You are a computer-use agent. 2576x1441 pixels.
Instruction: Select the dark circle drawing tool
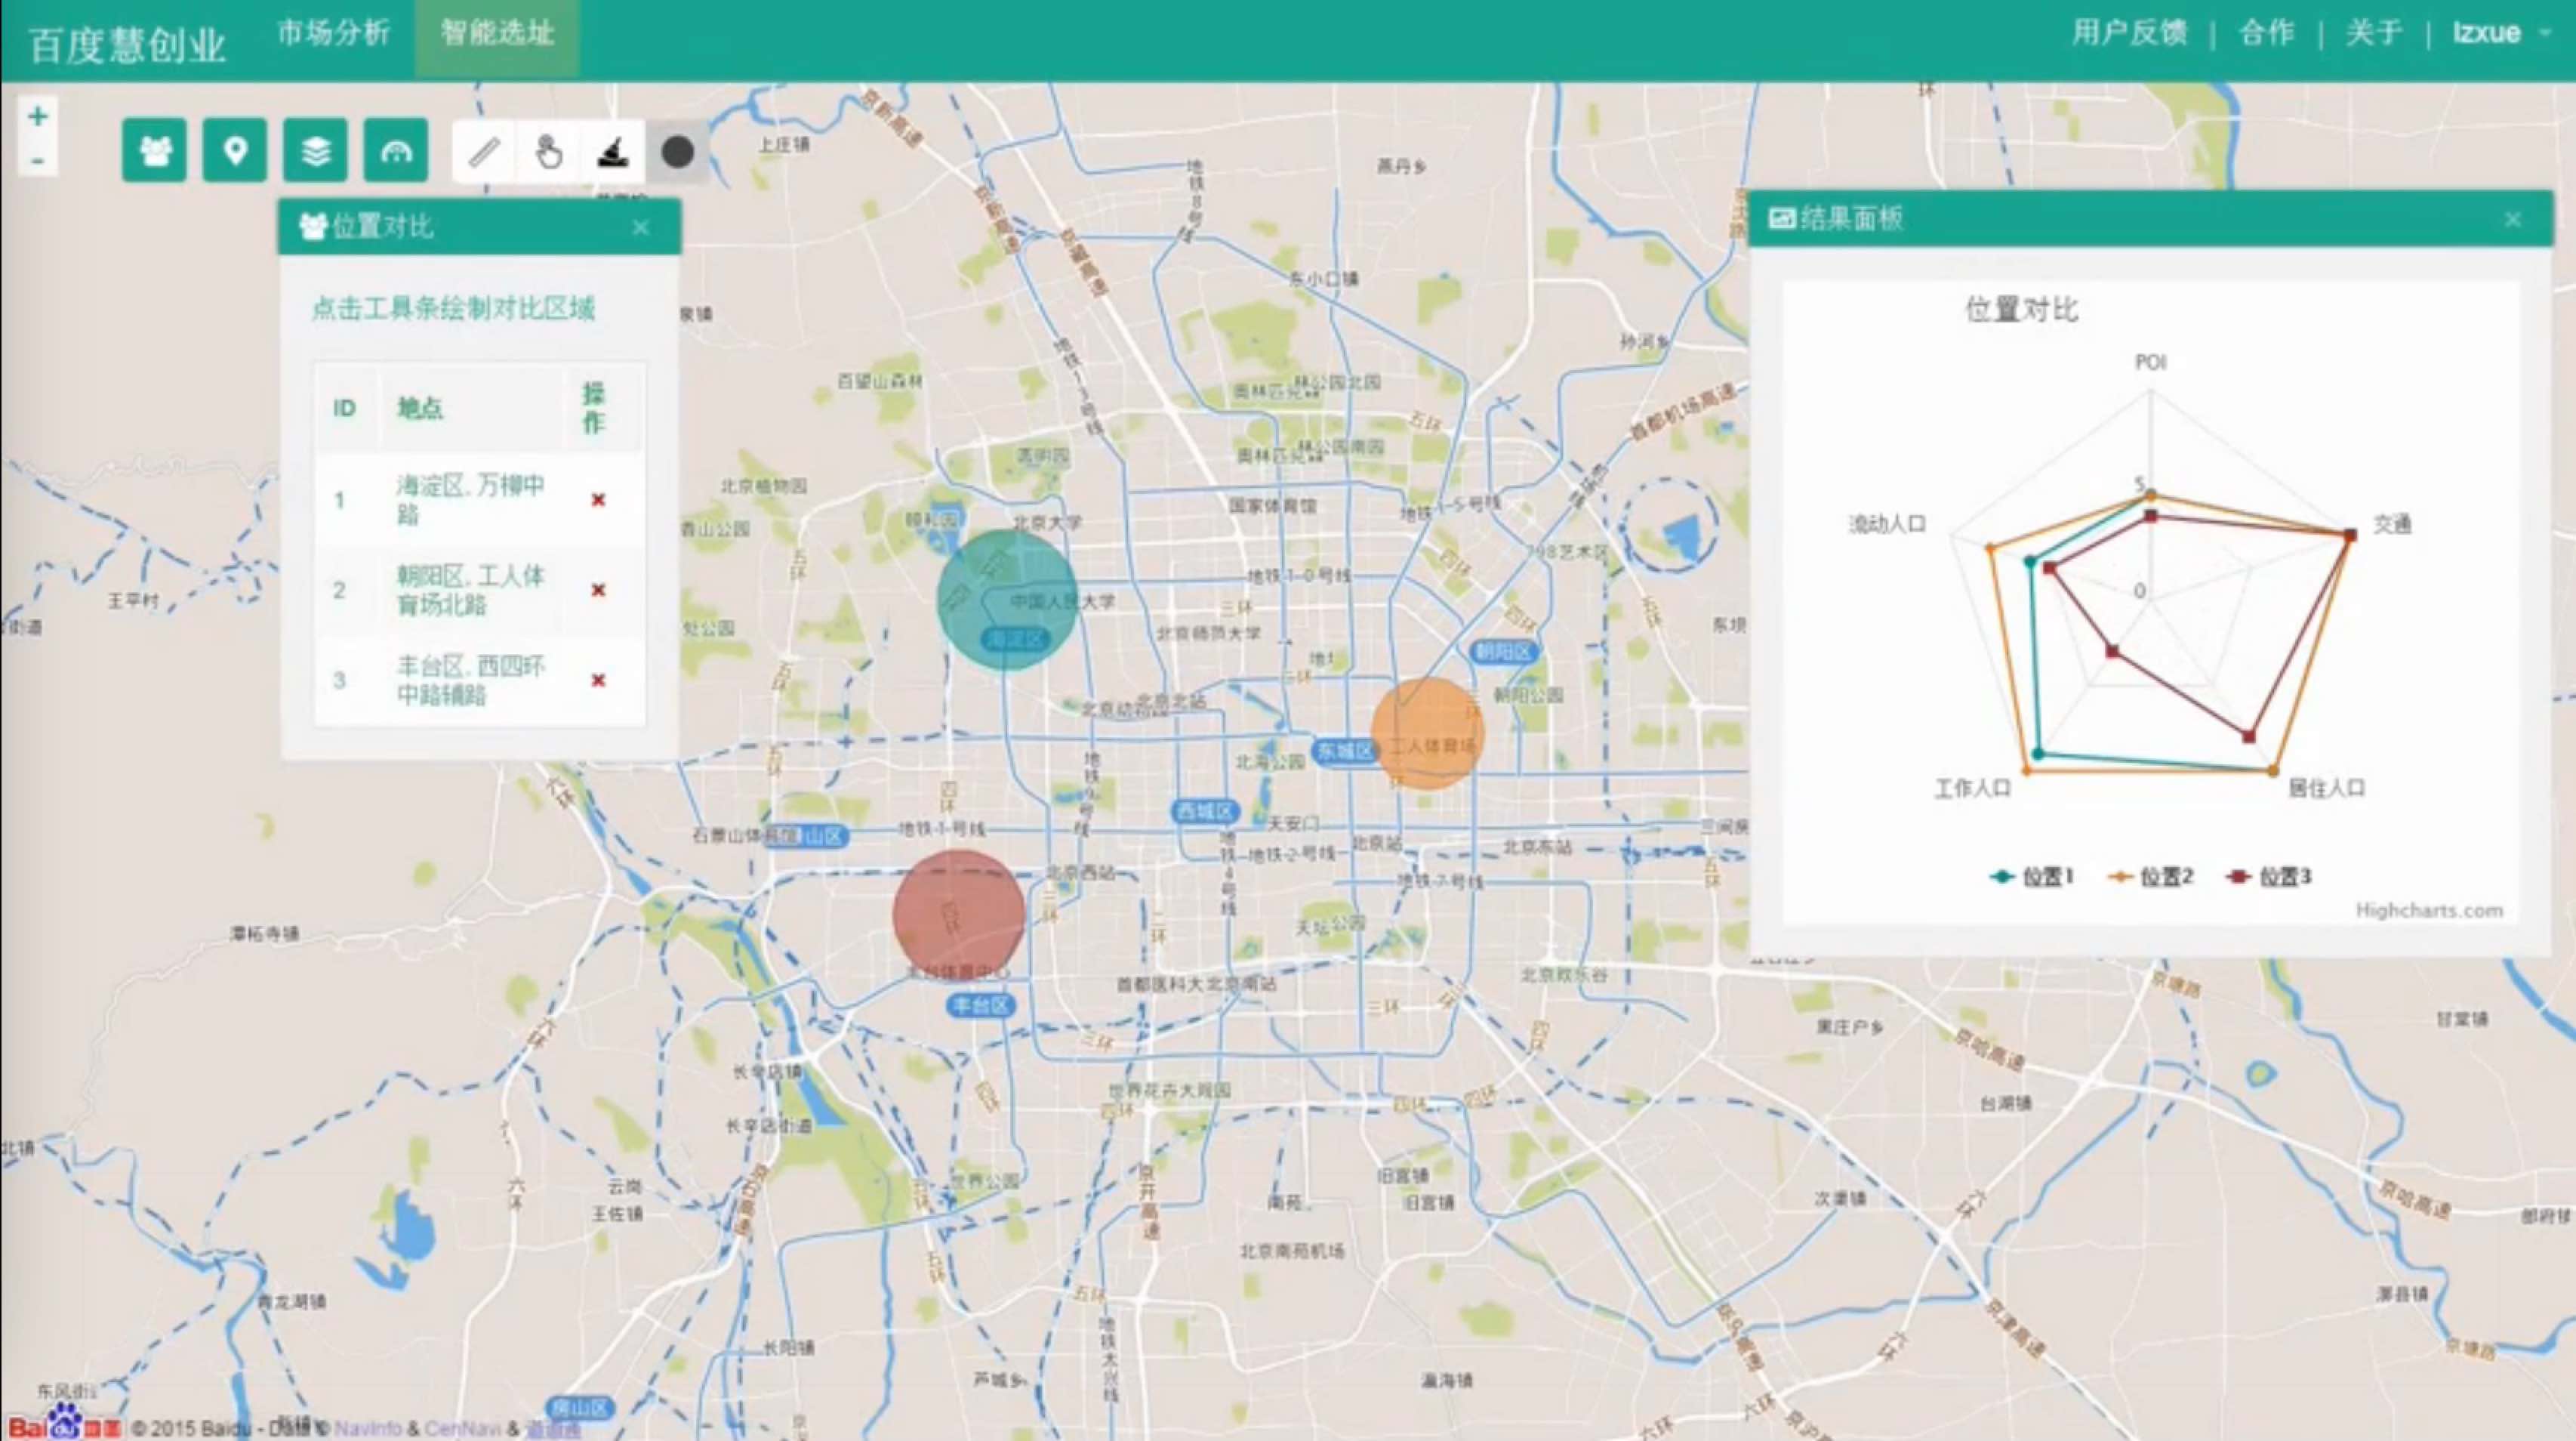pos(677,153)
